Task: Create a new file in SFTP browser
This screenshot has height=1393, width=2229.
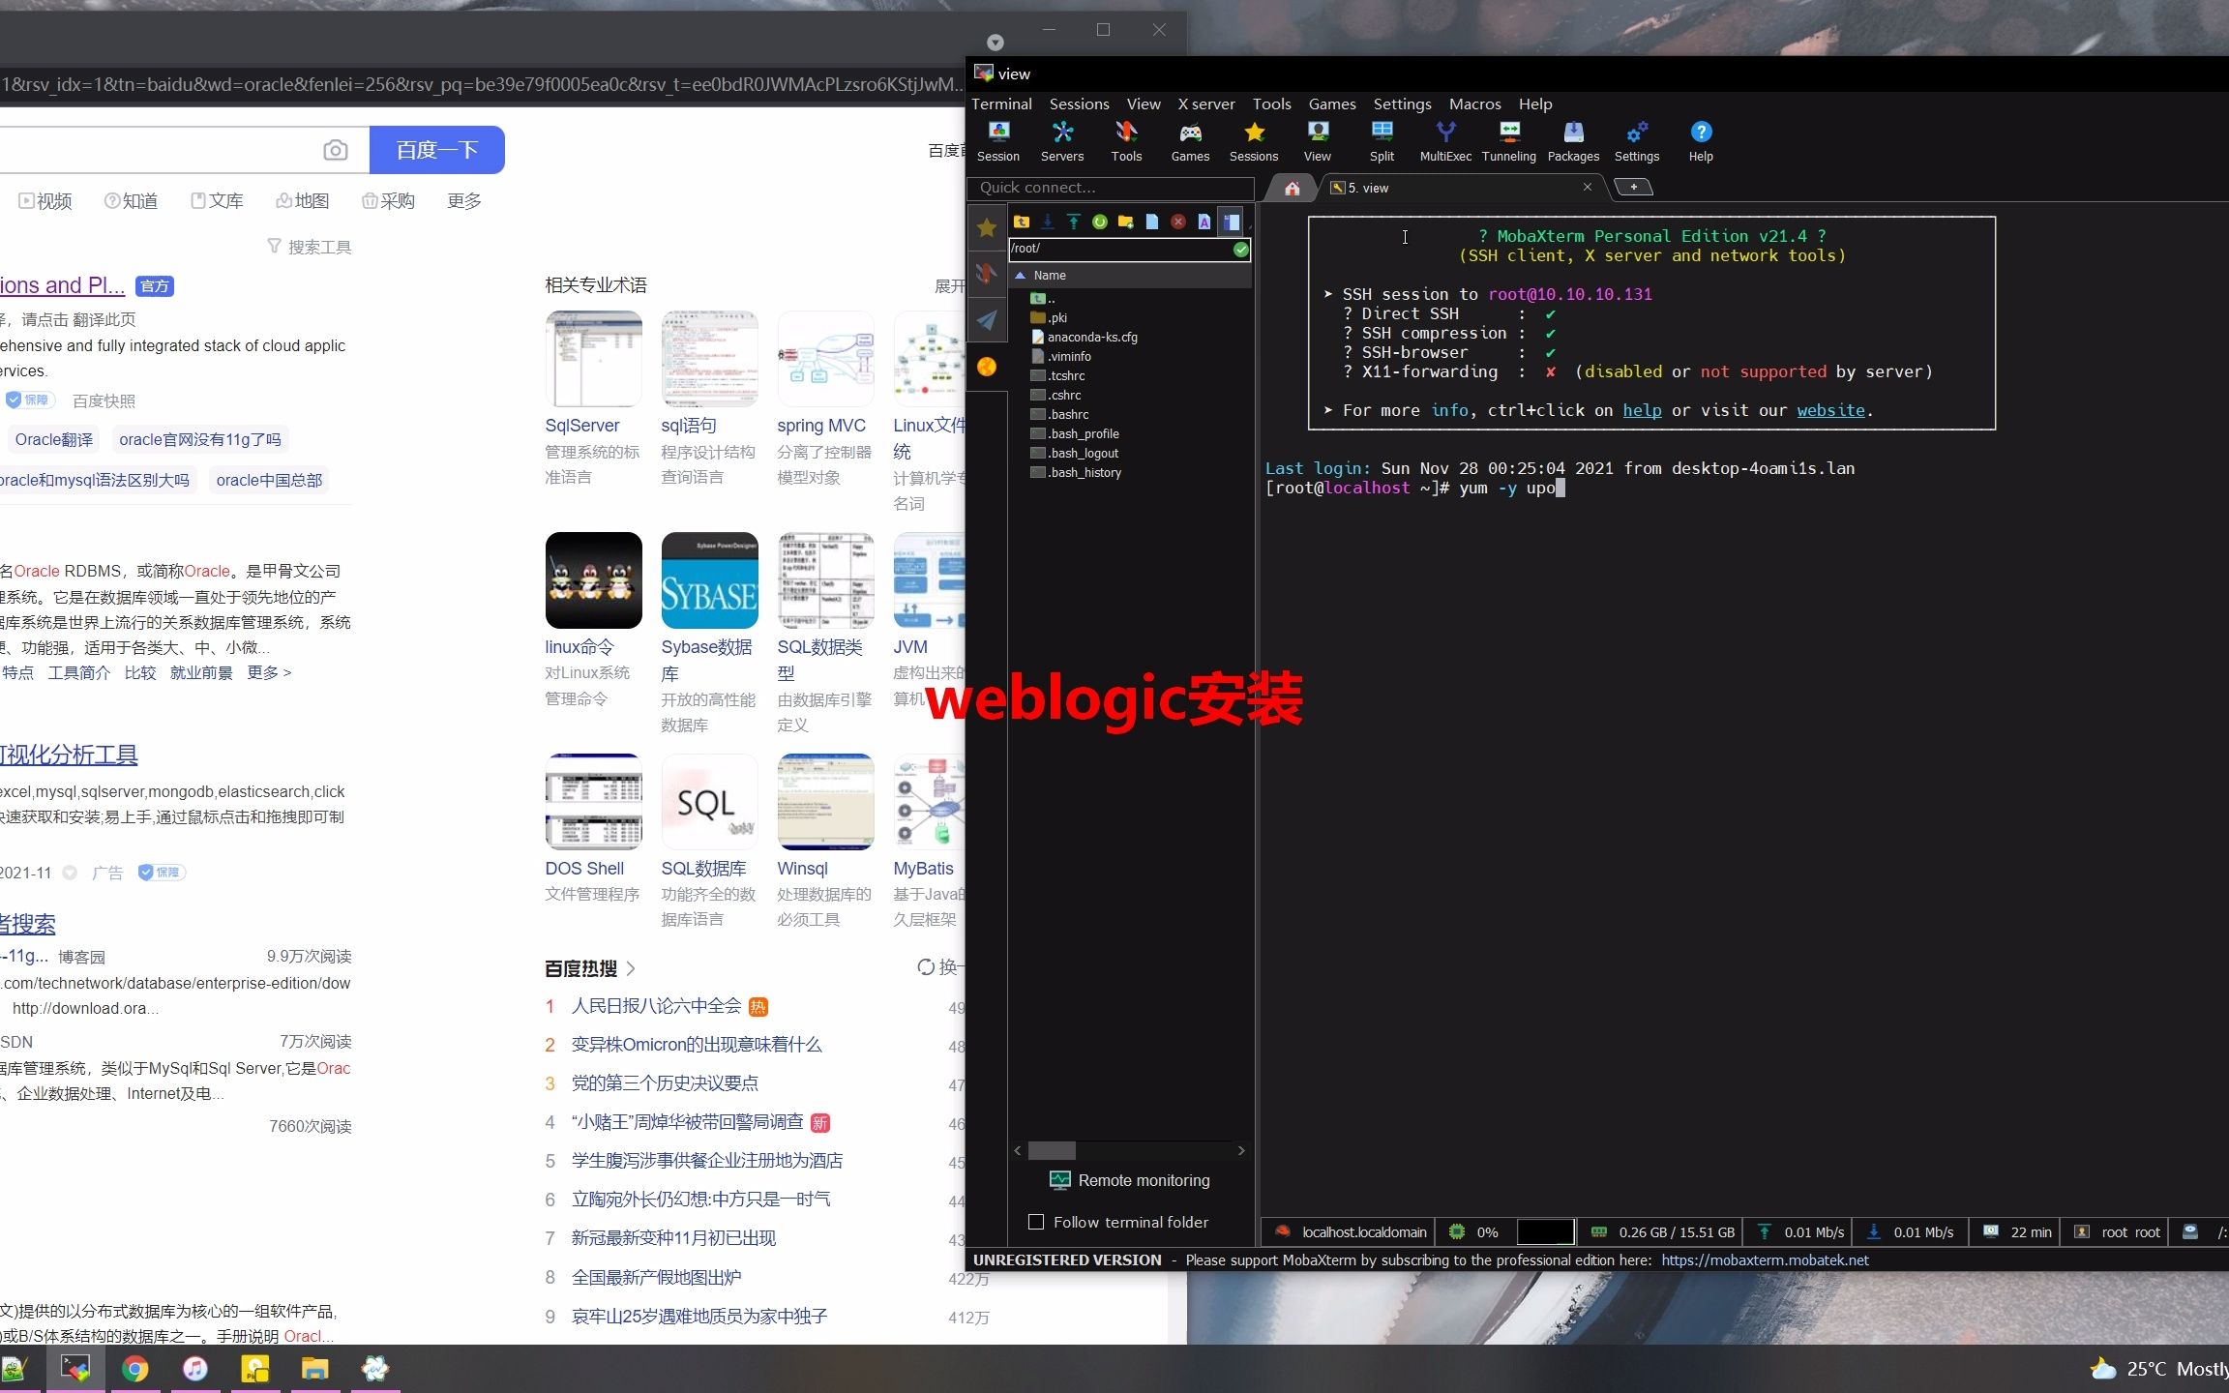Action: [1152, 222]
